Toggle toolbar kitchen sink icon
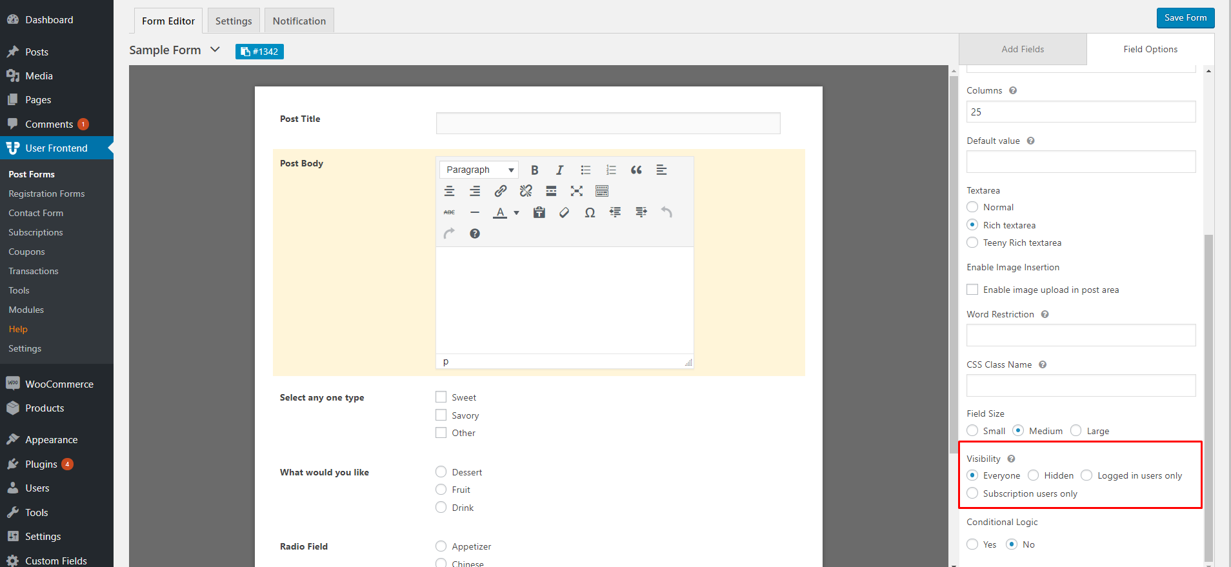Image resolution: width=1231 pixels, height=567 pixels. pos(602,191)
